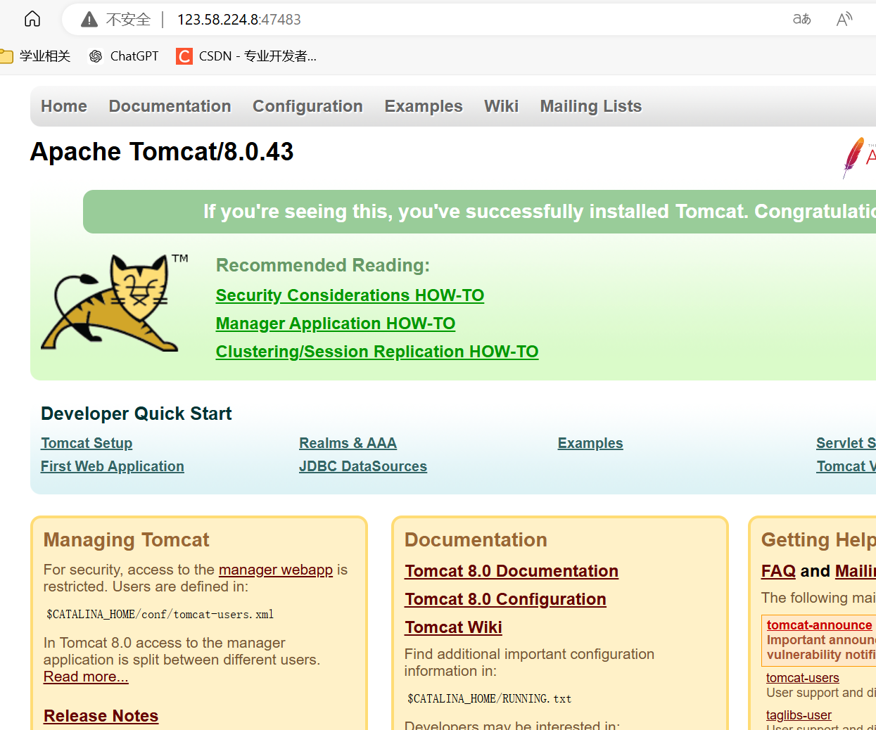Open the Examples nav item in top bar
The width and height of the screenshot is (876, 730).
coord(424,106)
